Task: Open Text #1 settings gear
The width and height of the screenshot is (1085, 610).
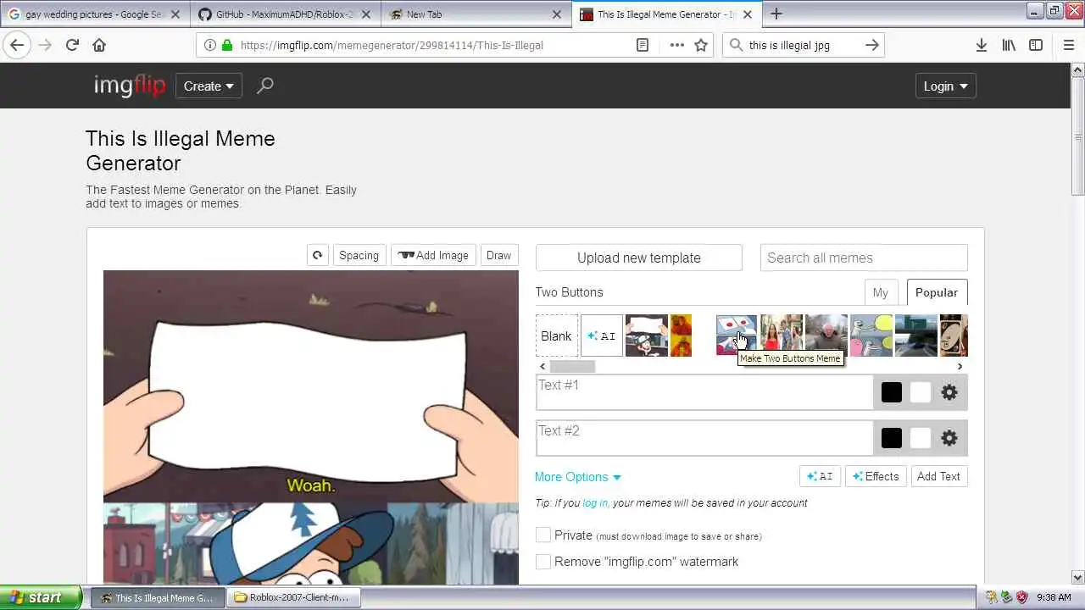Action: 949,392
